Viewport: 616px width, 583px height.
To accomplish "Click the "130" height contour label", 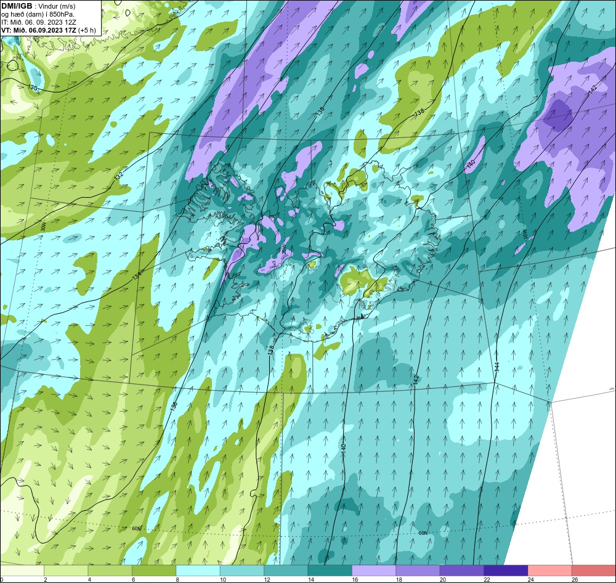I will coord(33,88).
